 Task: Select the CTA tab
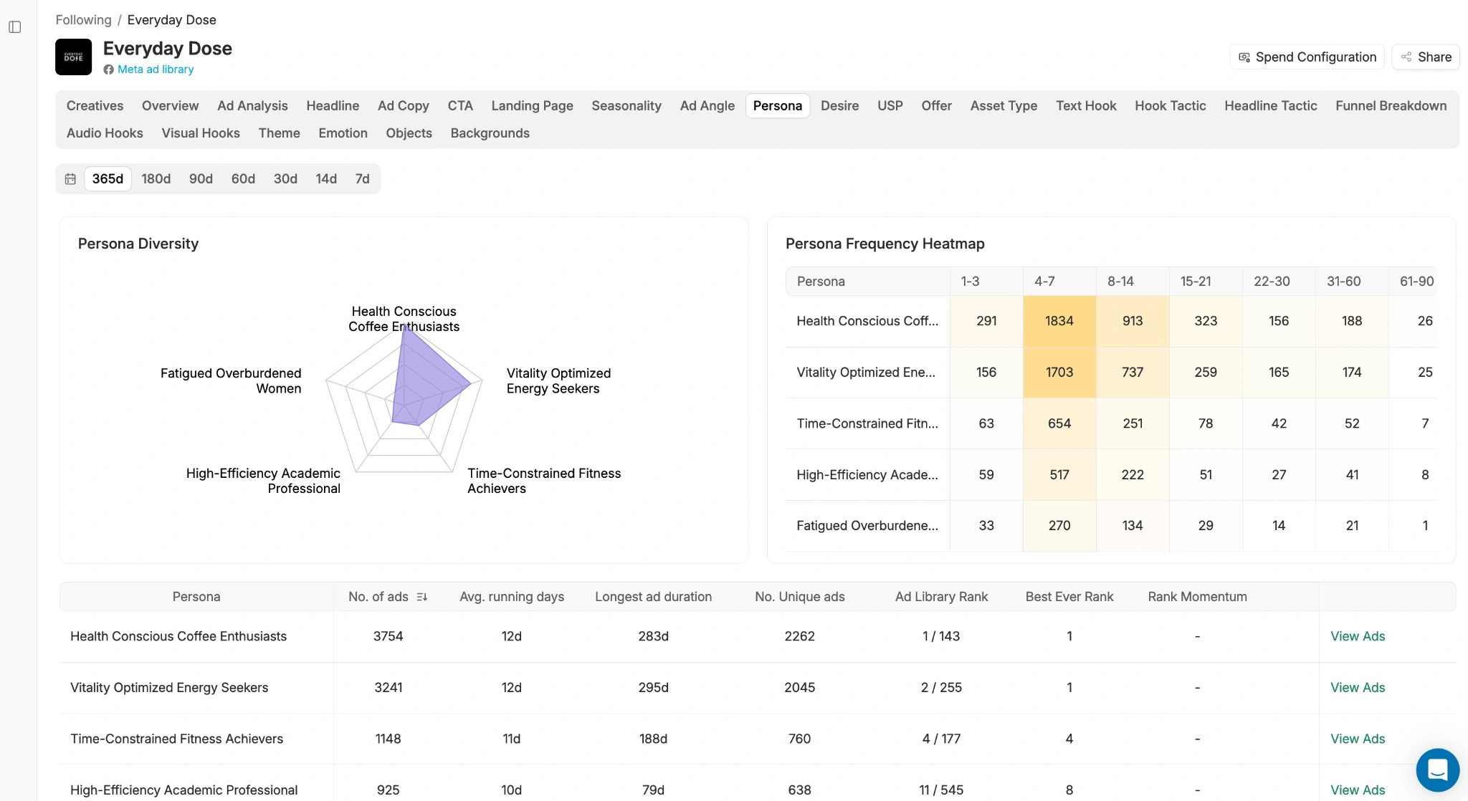460,106
